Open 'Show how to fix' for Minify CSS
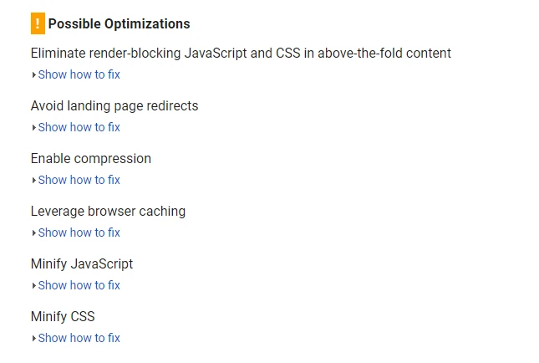Viewport: 539px width, 363px height. point(79,339)
